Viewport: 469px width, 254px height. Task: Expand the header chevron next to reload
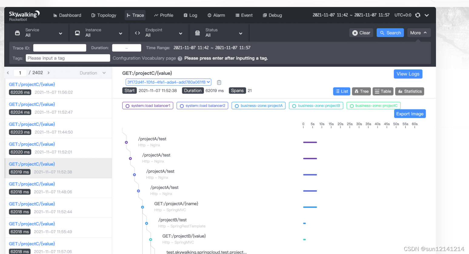[427, 15]
